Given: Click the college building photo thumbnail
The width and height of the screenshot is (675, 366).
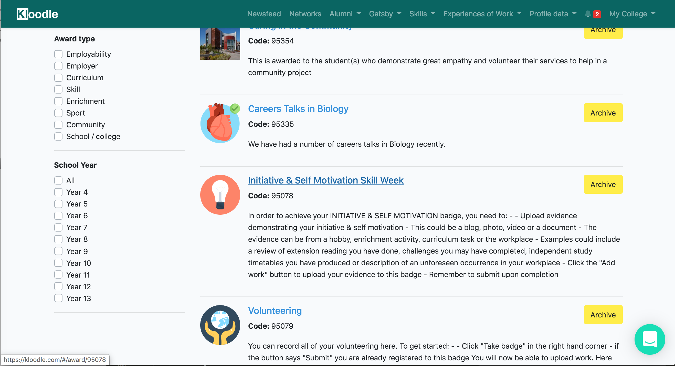Looking at the screenshot, I should coord(220,43).
